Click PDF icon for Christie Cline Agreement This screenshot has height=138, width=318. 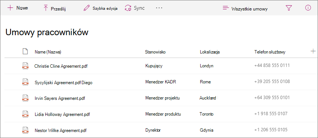(25, 66)
